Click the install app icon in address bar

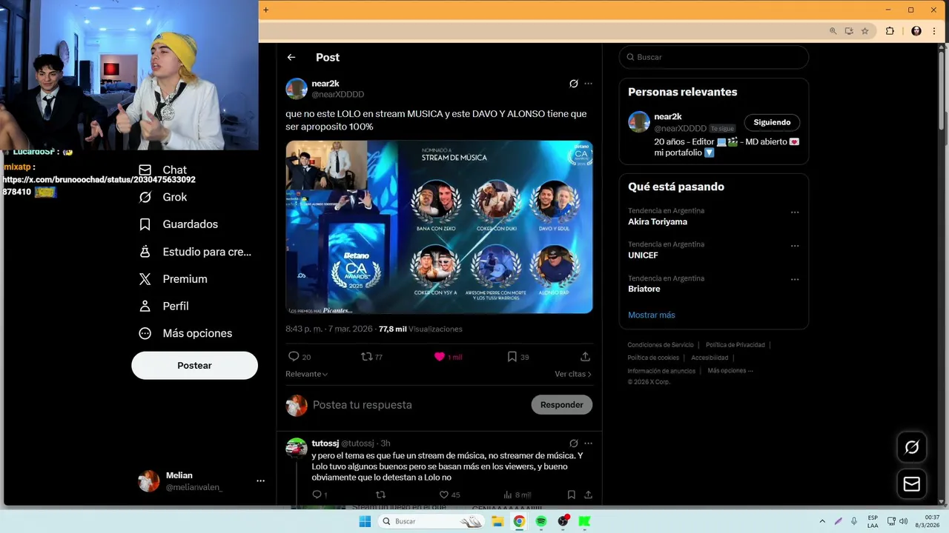[x=849, y=31]
